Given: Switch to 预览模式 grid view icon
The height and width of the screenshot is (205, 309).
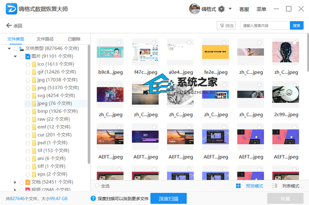Looking at the screenshot, I should [x=239, y=186].
